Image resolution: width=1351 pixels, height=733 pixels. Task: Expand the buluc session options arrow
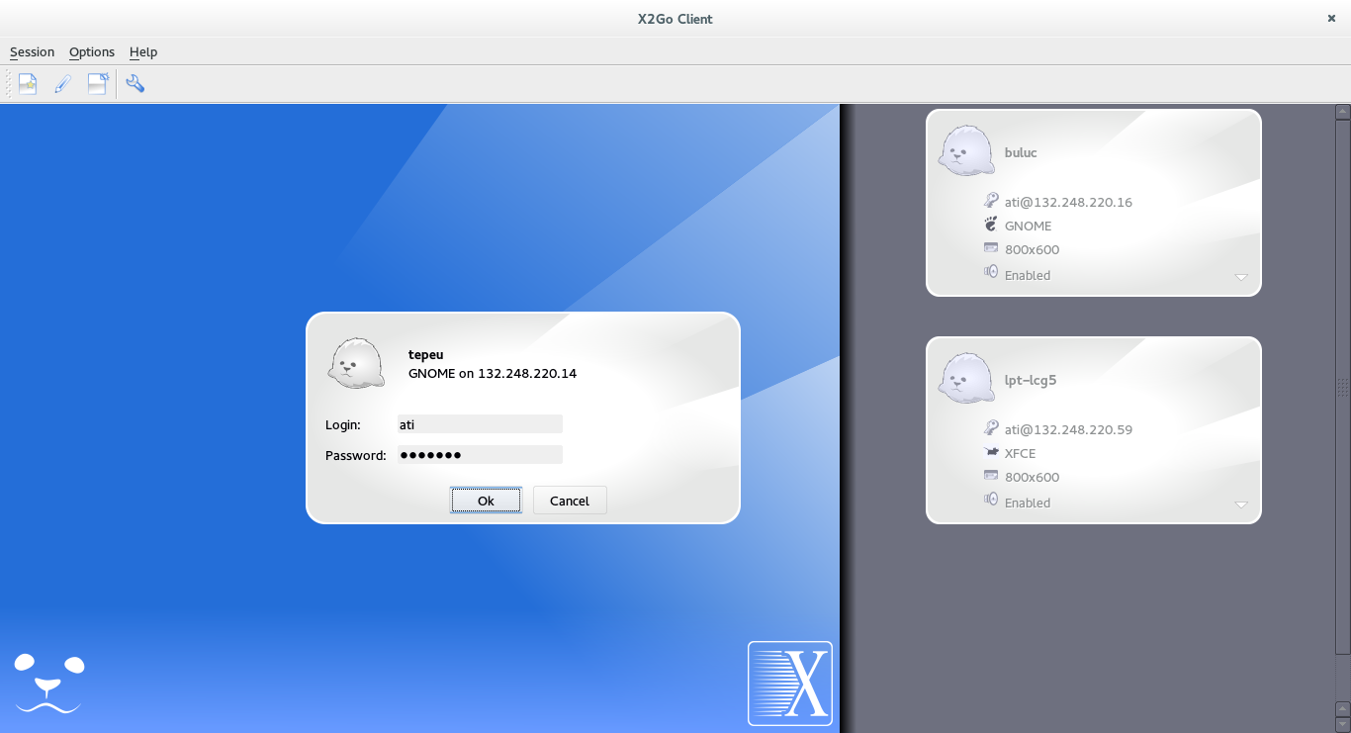click(x=1241, y=277)
